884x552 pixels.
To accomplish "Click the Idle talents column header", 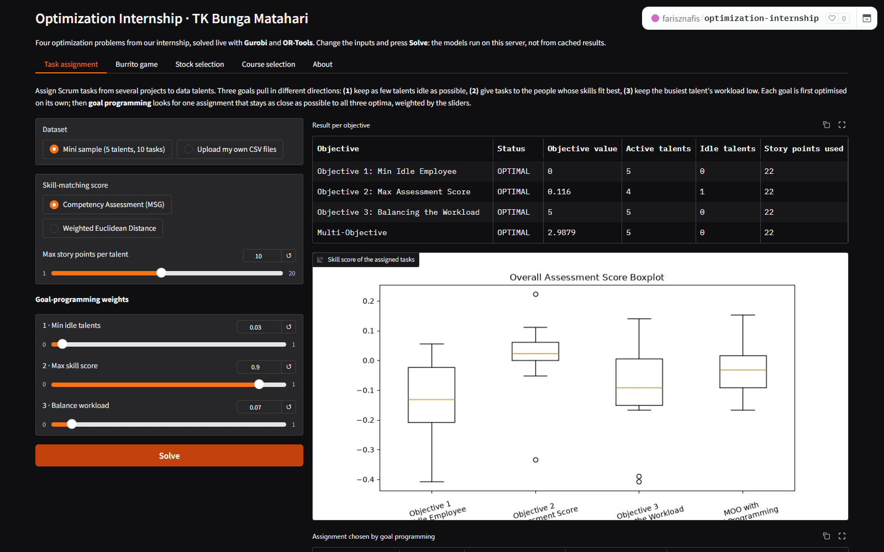I will click(x=727, y=148).
